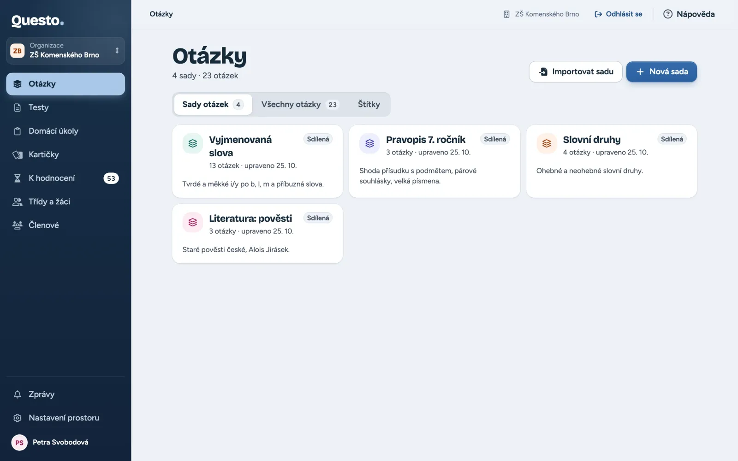Click the Otázky layers icon in sidebar
This screenshot has height=461, width=738.
tap(18, 84)
